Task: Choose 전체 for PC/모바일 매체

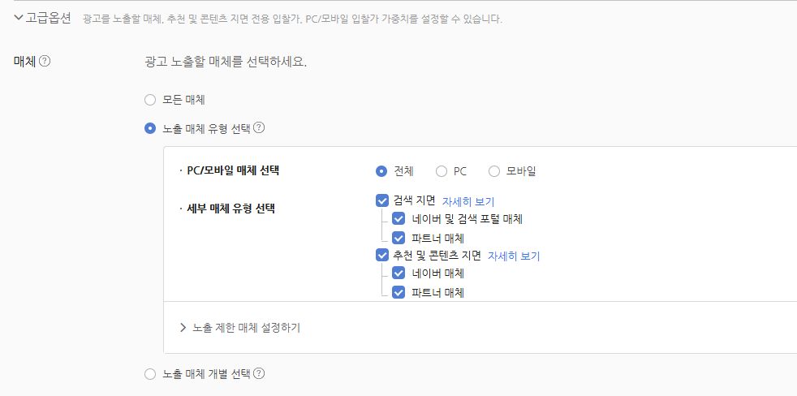Action: click(x=381, y=171)
